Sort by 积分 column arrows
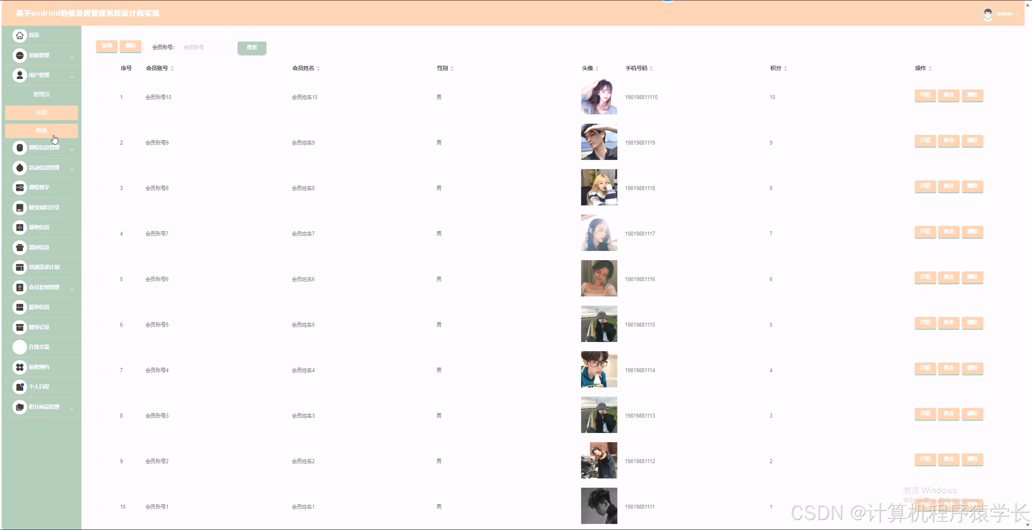This screenshot has width=1032, height=530. [785, 69]
